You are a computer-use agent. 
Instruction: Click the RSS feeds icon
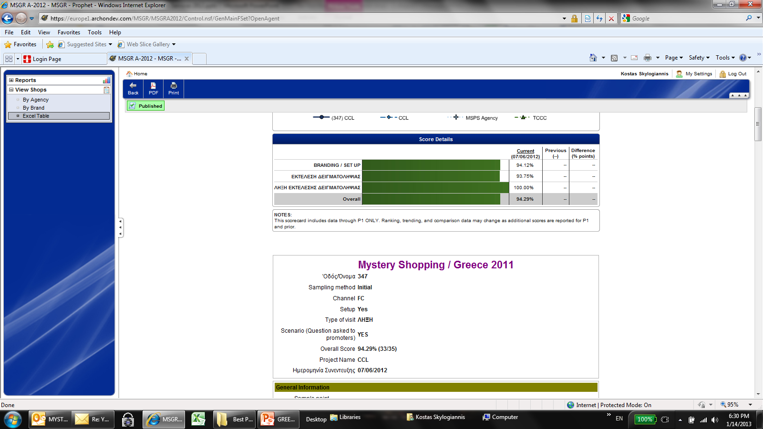(614, 58)
